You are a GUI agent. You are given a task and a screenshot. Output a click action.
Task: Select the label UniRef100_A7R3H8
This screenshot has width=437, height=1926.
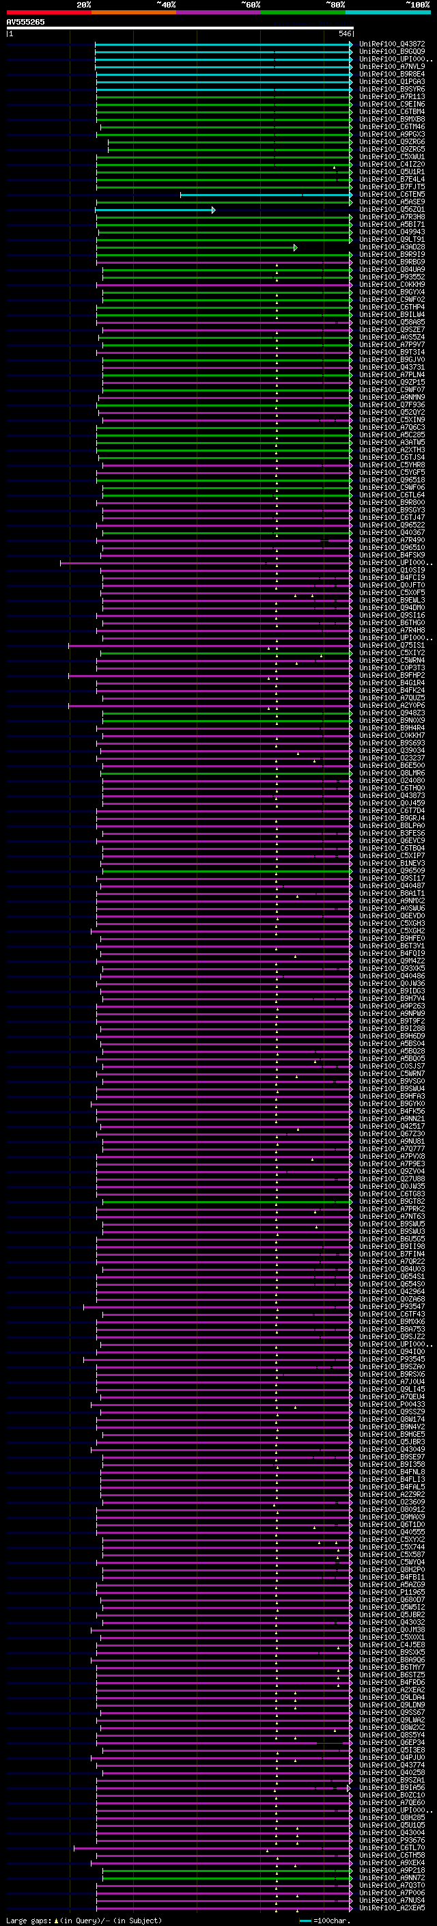coord(392,217)
